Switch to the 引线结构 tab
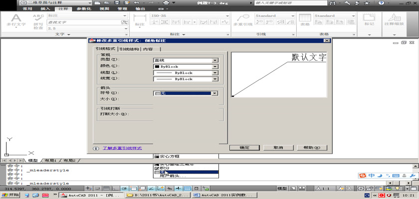This screenshot has height=199, width=419. point(129,49)
